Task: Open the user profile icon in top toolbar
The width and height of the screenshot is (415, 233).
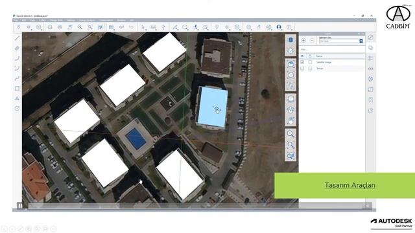Action: pyautogui.click(x=279, y=27)
